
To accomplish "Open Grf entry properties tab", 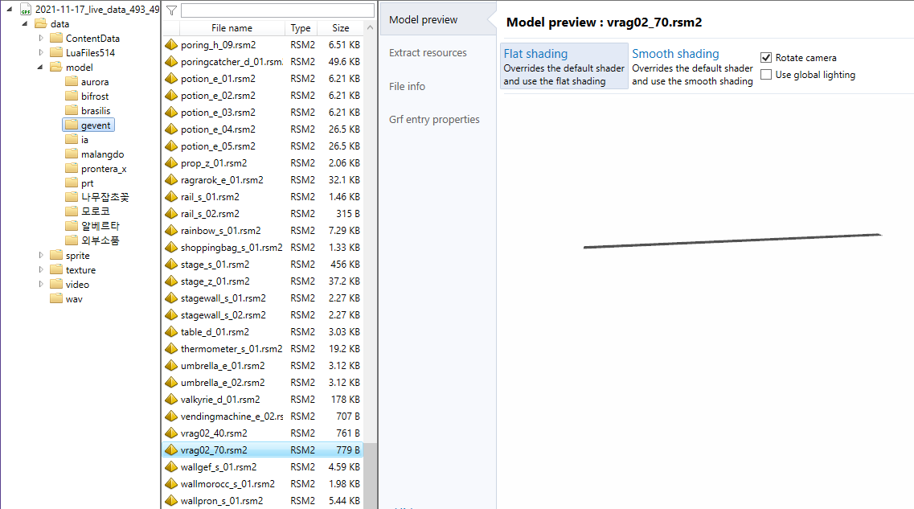I will click(434, 120).
